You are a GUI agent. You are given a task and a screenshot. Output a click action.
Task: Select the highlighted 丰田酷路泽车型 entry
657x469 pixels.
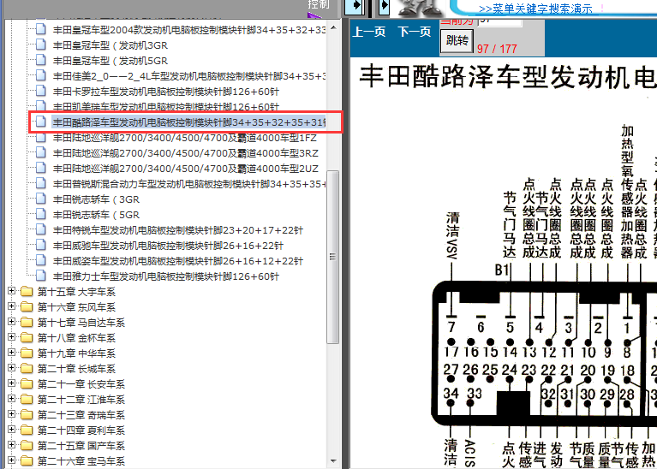pos(188,122)
